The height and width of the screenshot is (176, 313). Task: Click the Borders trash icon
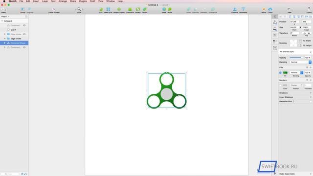(x=307, y=80)
